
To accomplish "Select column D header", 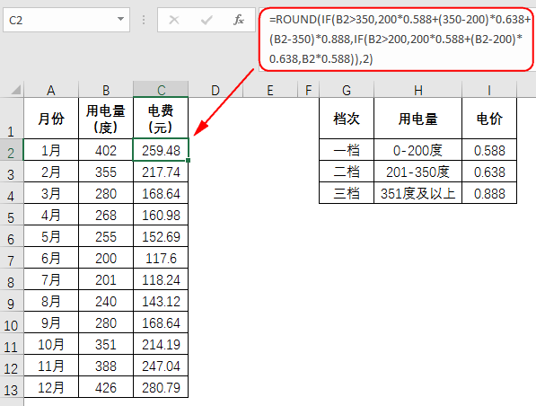I will (215, 90).
